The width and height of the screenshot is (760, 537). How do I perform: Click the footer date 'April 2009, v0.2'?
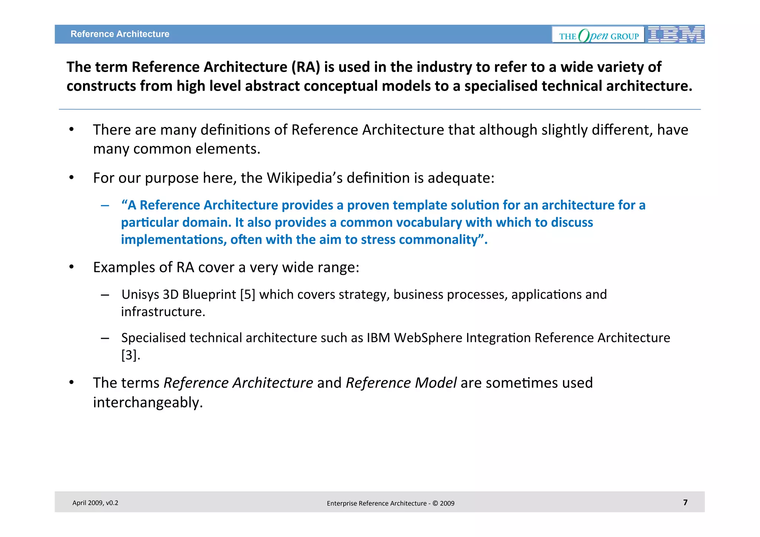tap(95, 503)
